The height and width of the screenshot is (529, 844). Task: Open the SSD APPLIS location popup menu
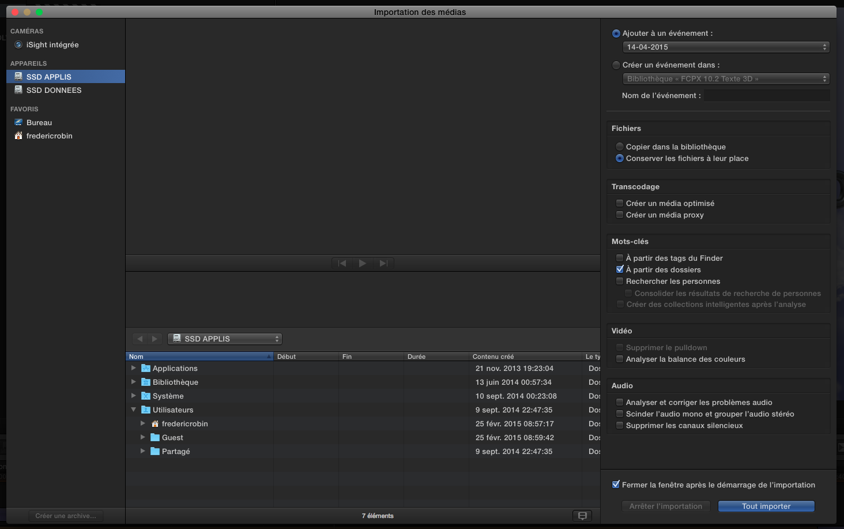coord(225,339)
